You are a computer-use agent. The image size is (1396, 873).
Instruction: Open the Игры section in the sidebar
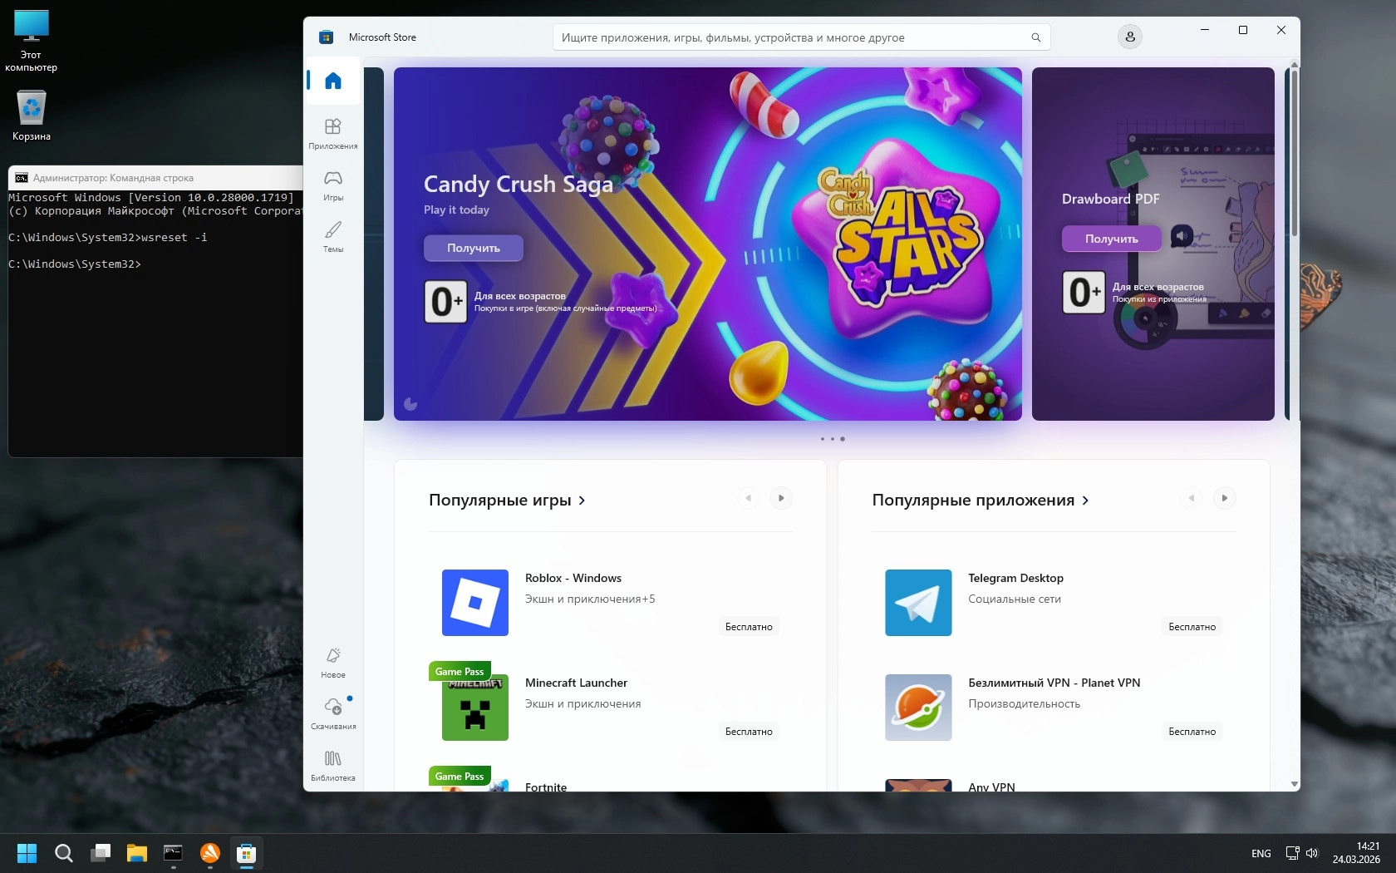click(x=333, y=185)
